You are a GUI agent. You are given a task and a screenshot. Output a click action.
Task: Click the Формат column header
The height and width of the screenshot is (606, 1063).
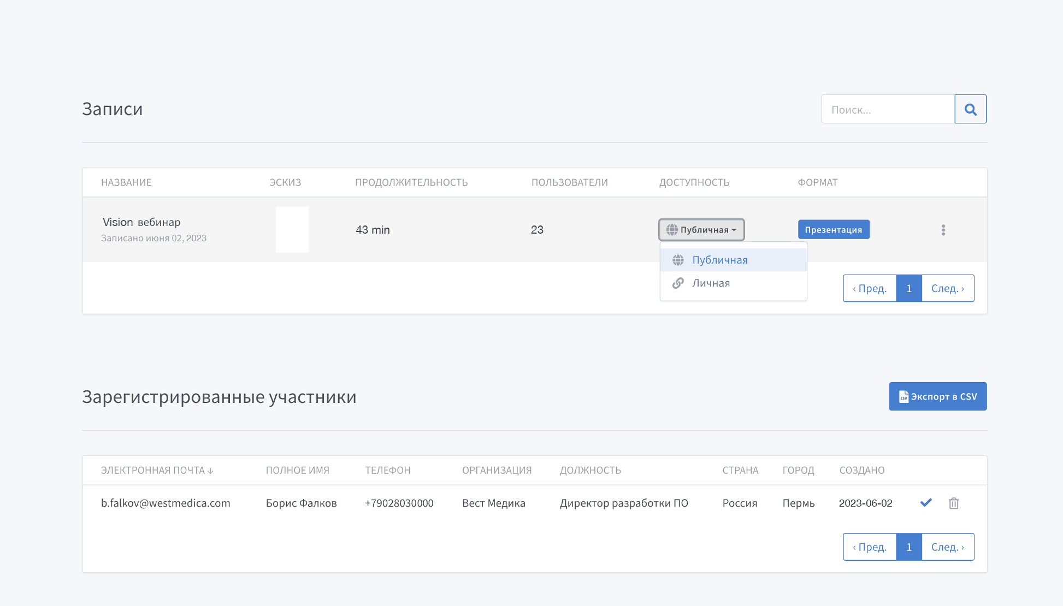(x=818, y=182)
